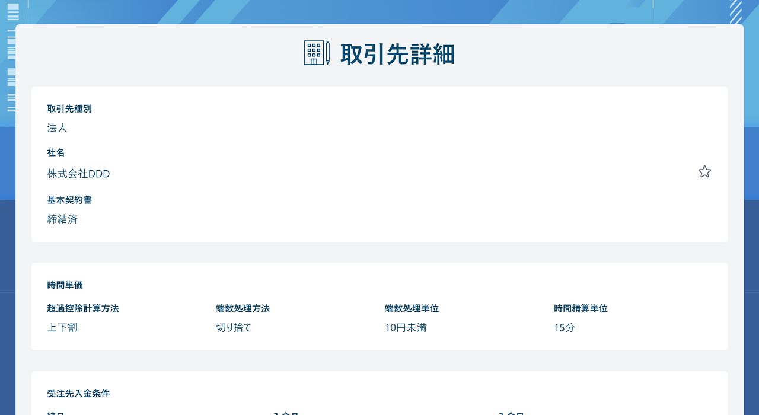Toggle the favorite star for 株式会社DDD
The height and width of the screenshot is (415, 759).
click(x=704, y=172)
